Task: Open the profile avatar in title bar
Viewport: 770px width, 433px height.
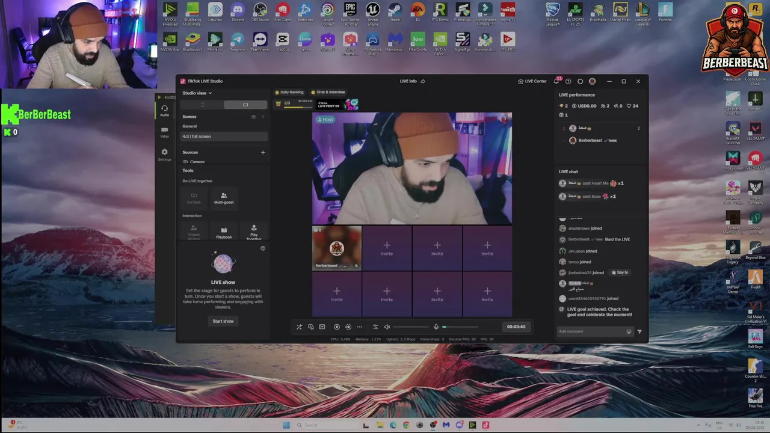Action: click(x=592, y=81)
